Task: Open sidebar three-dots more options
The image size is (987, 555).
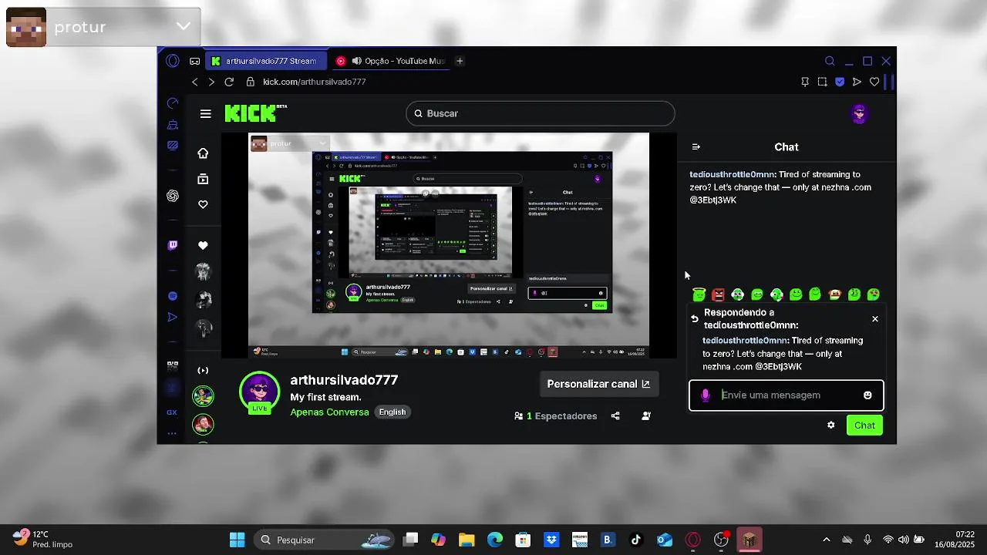Action: click(x=172, y=433)
